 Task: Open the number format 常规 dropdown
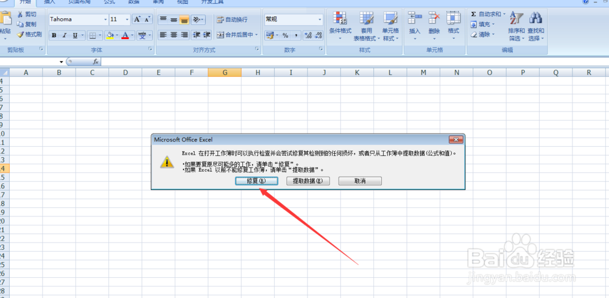click(320, 20)
